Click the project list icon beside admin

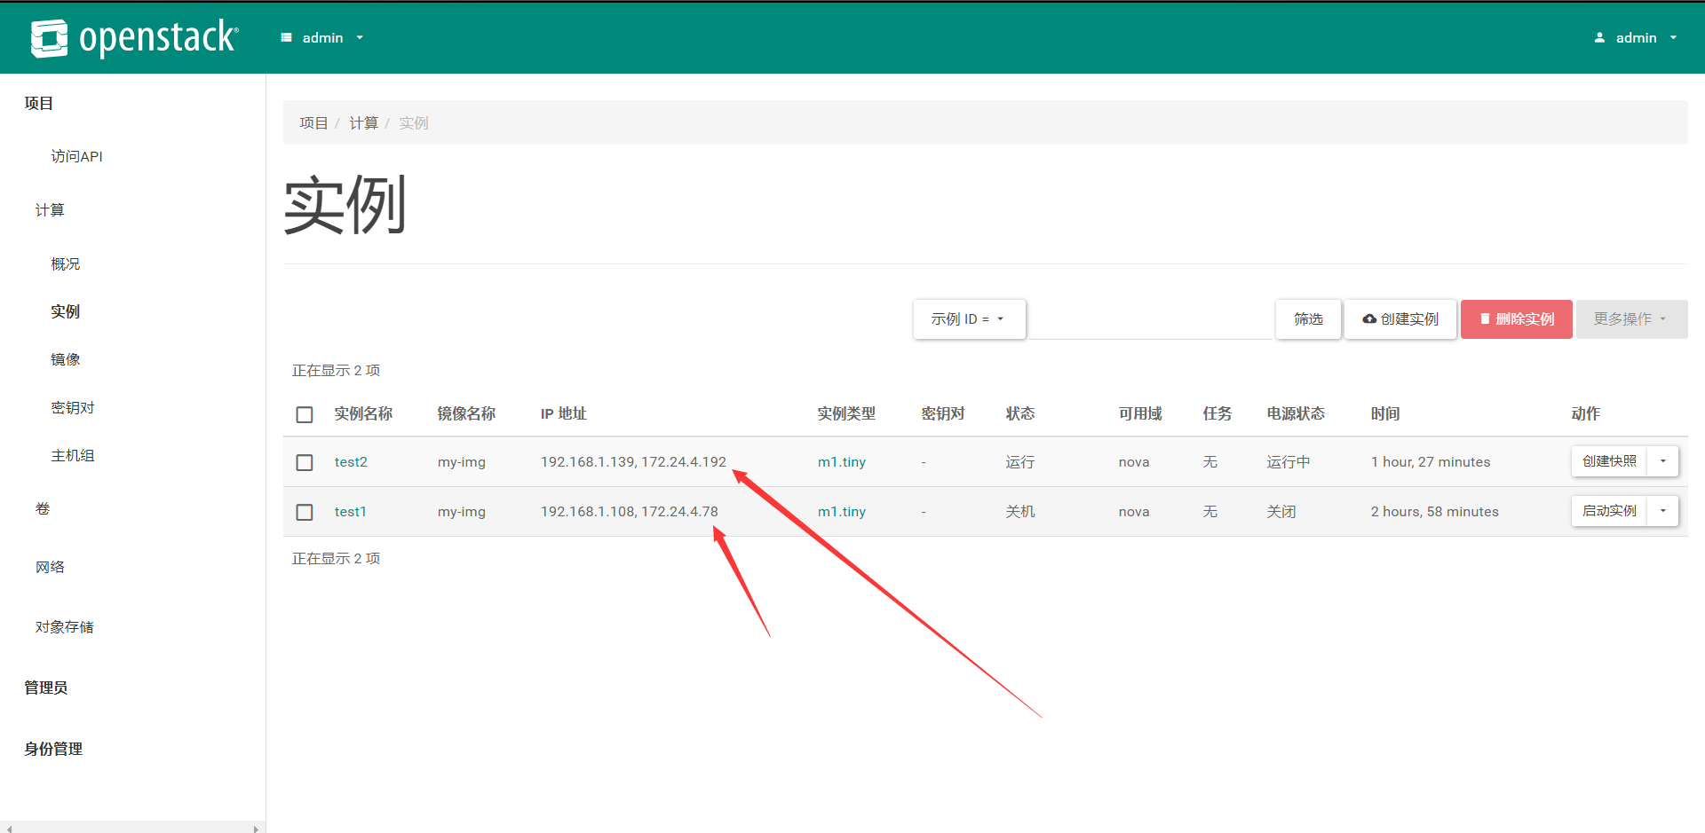click(x=286, y=38)
